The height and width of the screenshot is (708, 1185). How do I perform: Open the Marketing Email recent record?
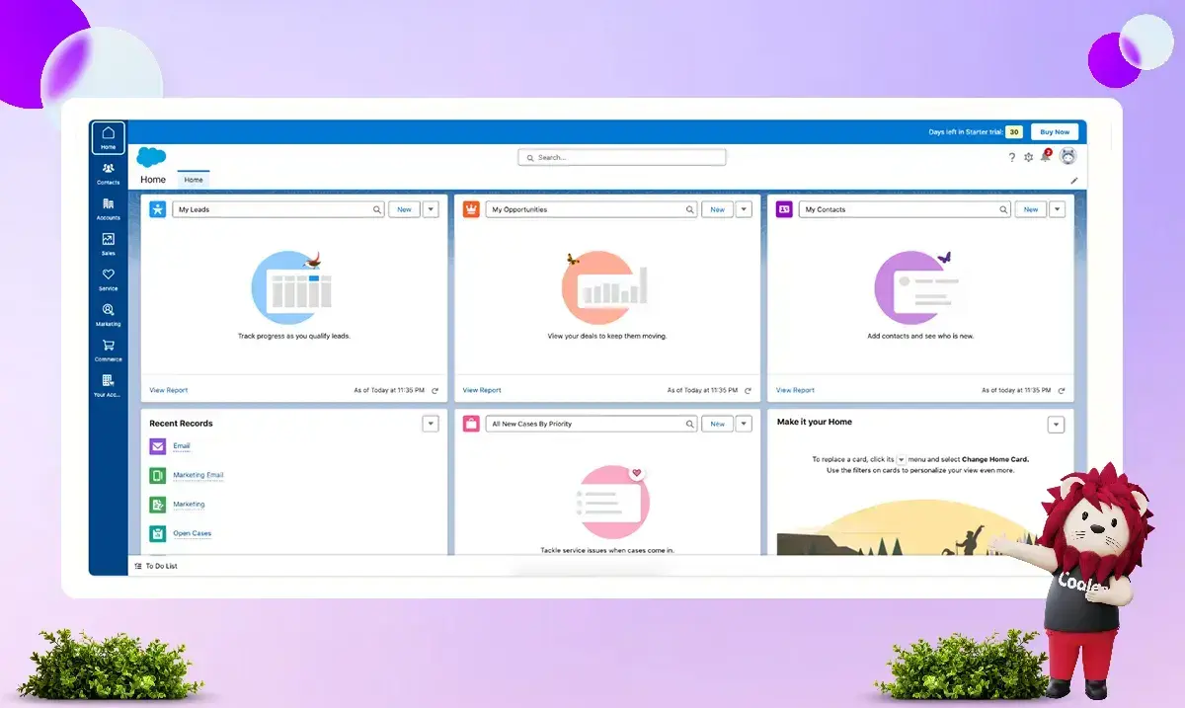[x=198, y=475]
